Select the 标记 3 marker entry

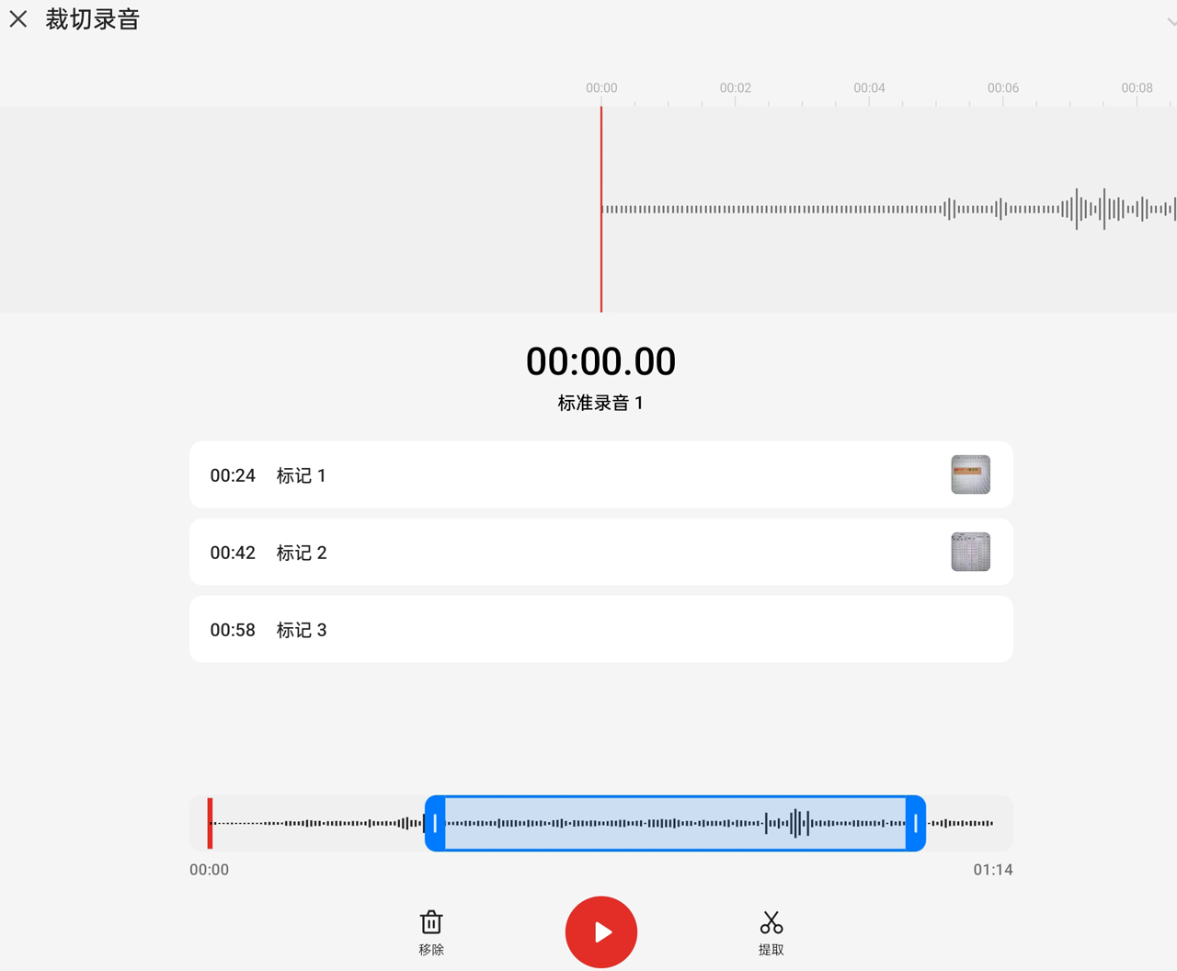click(x=600, y=629)
